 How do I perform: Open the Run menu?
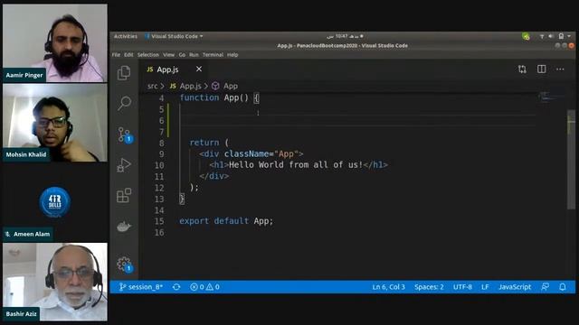point(194,54)
